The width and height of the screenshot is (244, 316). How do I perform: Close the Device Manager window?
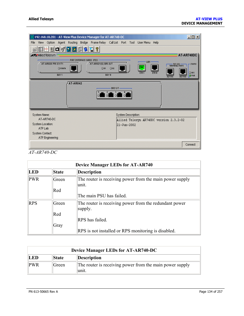pyautogui.click(x=197, y=37)
